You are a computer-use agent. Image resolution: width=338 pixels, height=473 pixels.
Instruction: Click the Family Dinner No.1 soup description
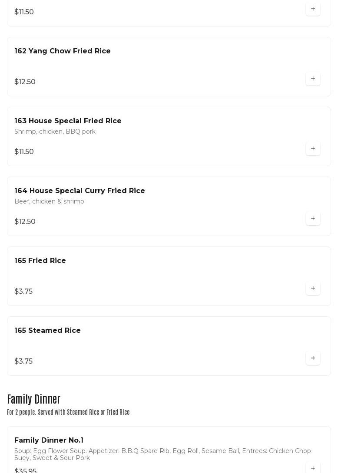[162, 454]
